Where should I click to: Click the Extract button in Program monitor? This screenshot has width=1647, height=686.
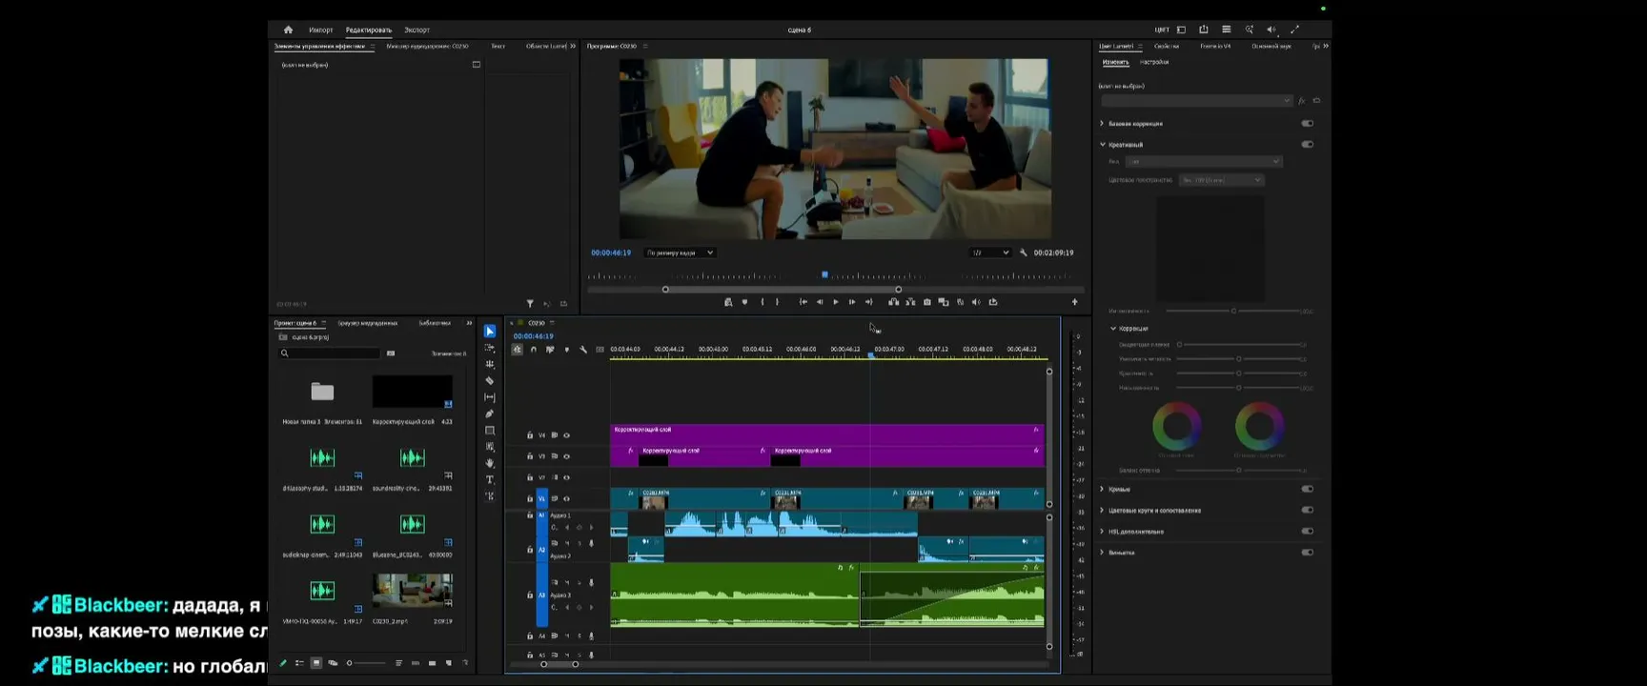(910, 302)
